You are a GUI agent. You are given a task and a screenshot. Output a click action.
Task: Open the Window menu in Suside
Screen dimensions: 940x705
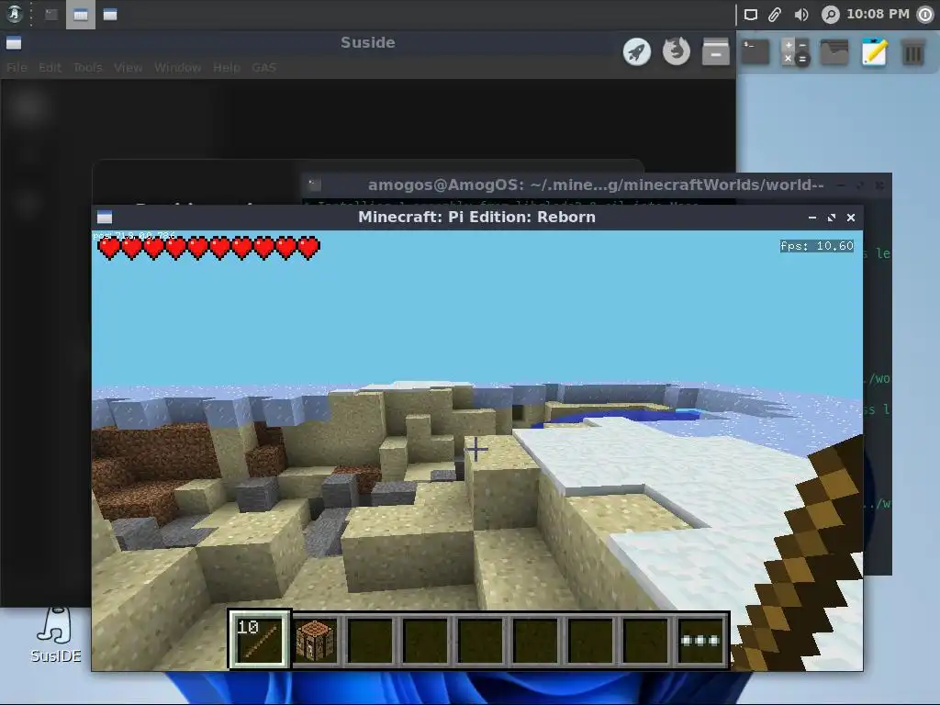177,68
